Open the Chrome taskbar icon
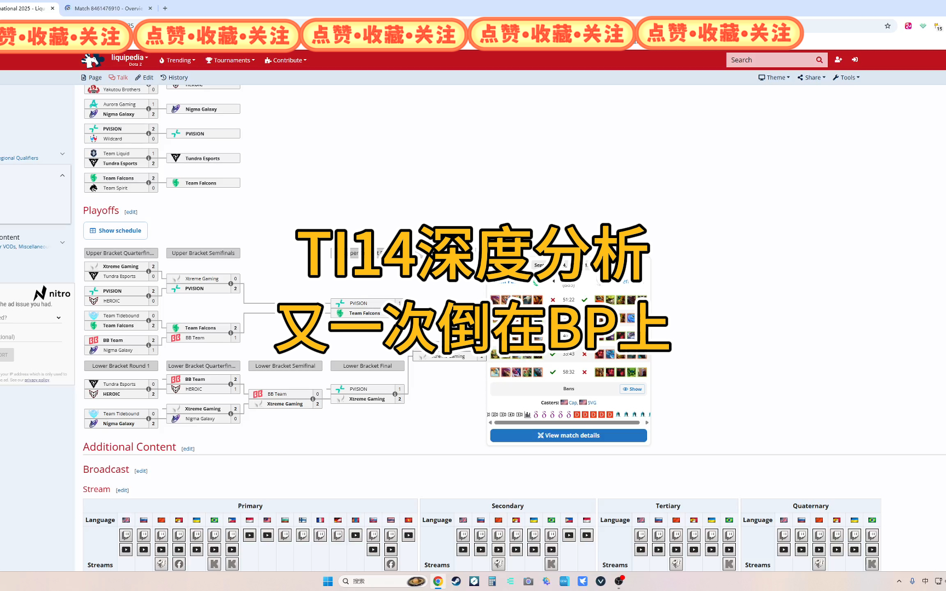 438,581
